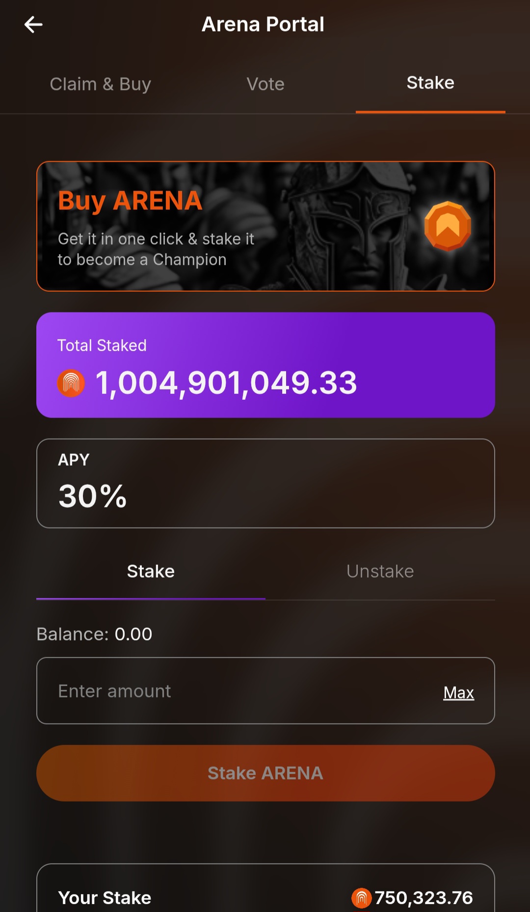The image size is (530, 912).
Task: Switch to the Claim & Buy tab
Action: 101,84
